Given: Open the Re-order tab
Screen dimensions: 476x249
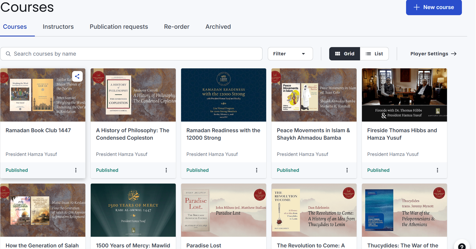Looking at the screenshot, I should (177, 27).
